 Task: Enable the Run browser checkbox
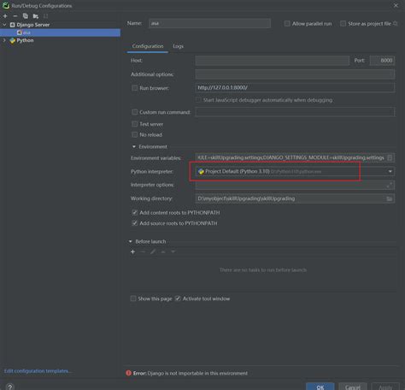click(135, 88)
